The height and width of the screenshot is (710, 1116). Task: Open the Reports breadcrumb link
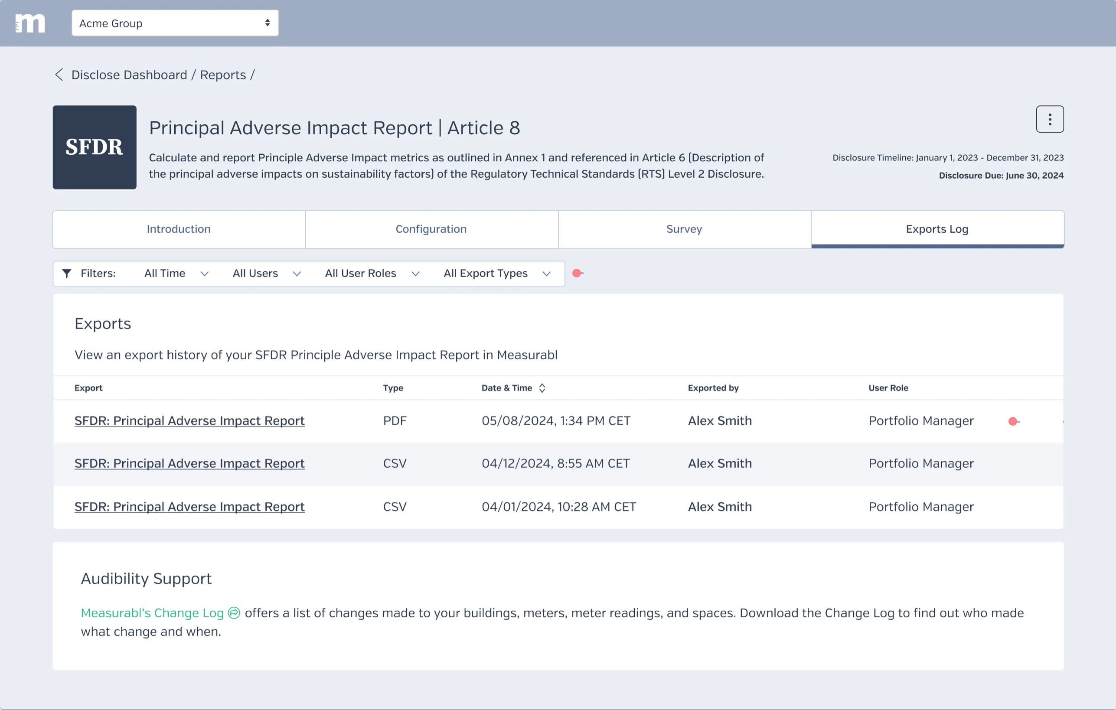coord(223,75)
